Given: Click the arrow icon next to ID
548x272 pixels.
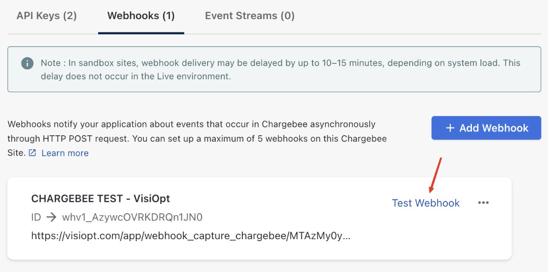Looking at the screenshot, I should point(52,218).
